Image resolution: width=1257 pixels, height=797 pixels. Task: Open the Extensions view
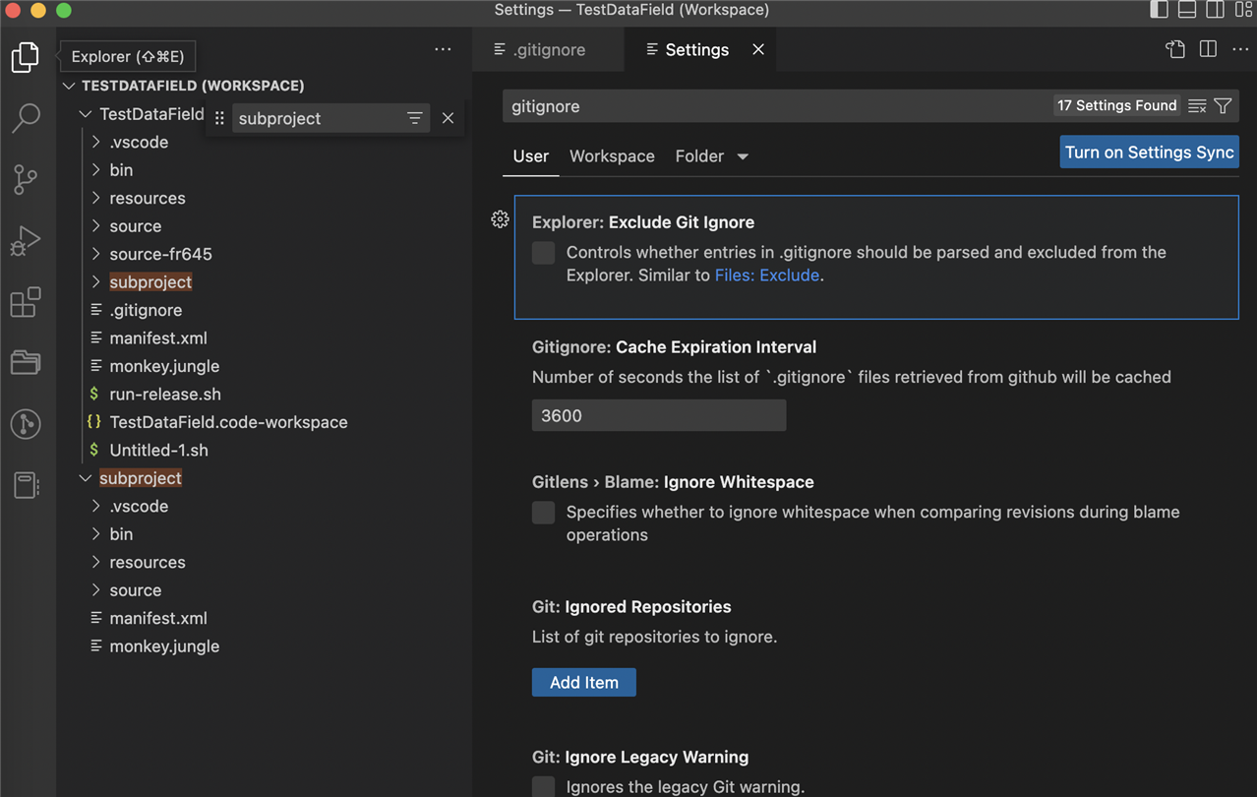coord(26,302)
